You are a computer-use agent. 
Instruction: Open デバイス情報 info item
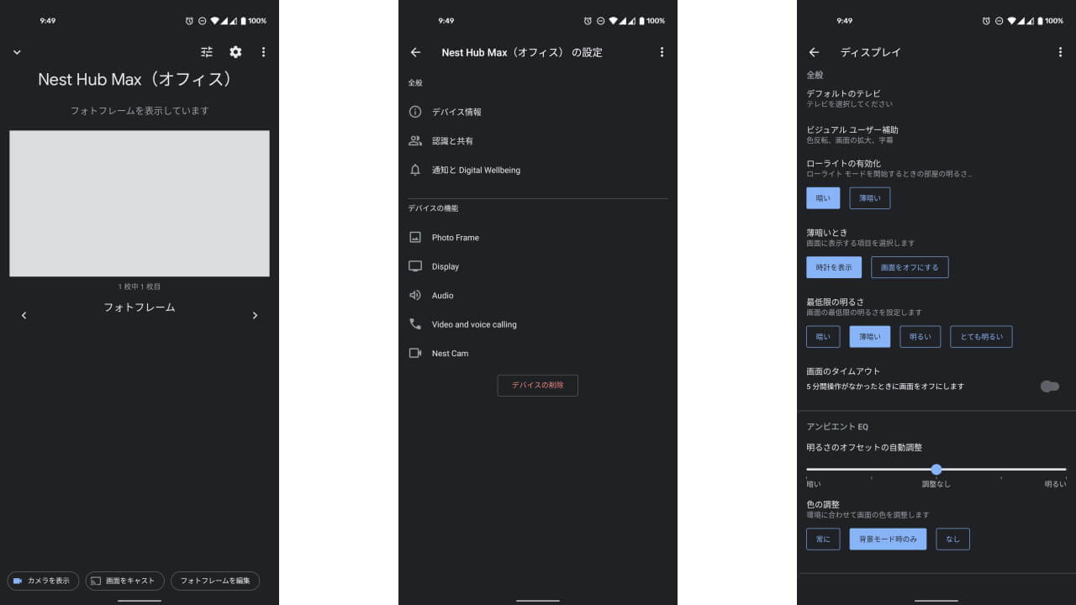456,112
